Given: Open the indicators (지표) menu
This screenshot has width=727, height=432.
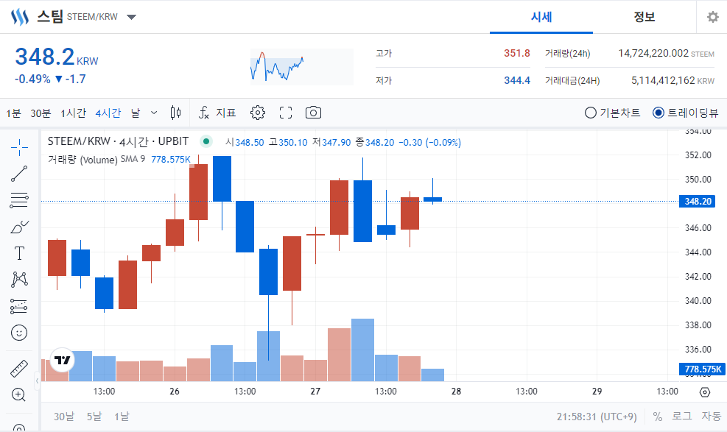Looking at the screenshot, I should click(x=217, y=113).
